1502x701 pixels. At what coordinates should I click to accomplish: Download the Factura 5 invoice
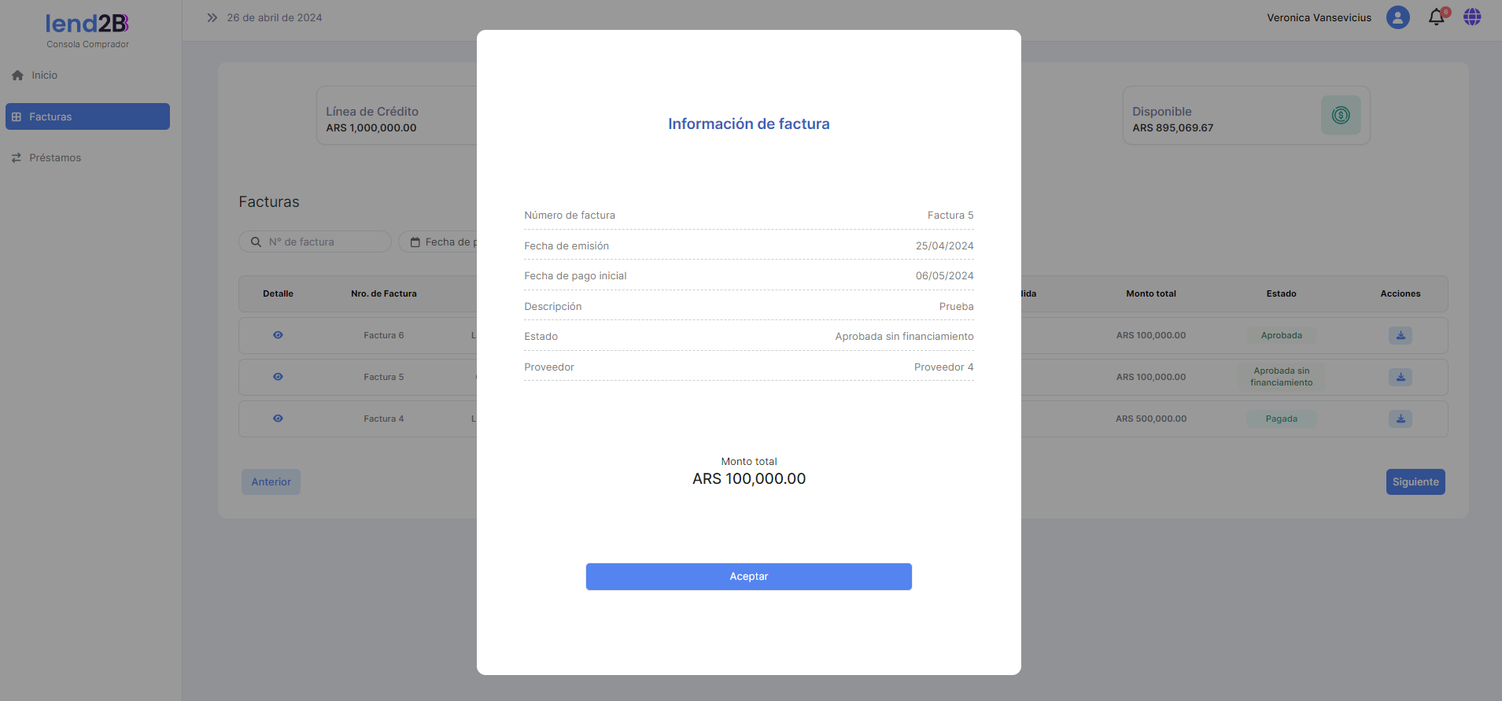[x=1400, y=377]
